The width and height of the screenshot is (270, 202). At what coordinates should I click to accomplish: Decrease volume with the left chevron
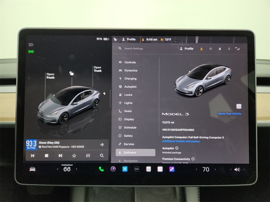tap(231, 170)
